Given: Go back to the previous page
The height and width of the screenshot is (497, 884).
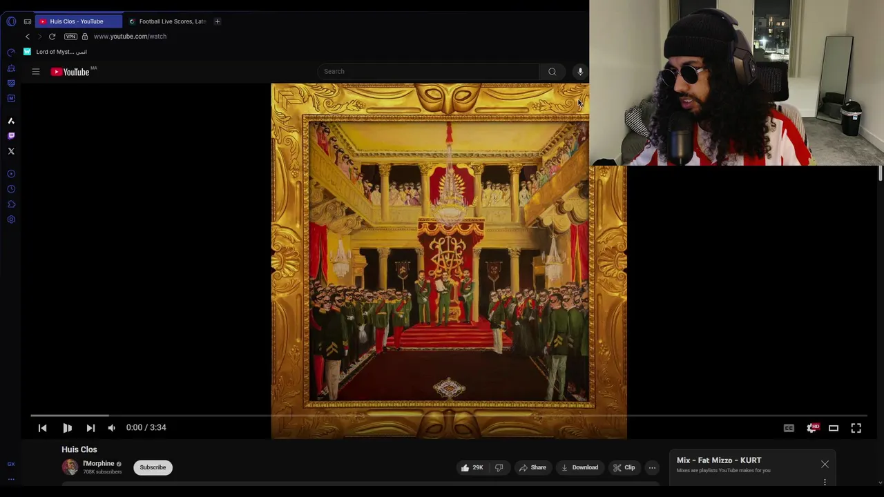Looking at the screenshot, I should [x=28, y=37].
